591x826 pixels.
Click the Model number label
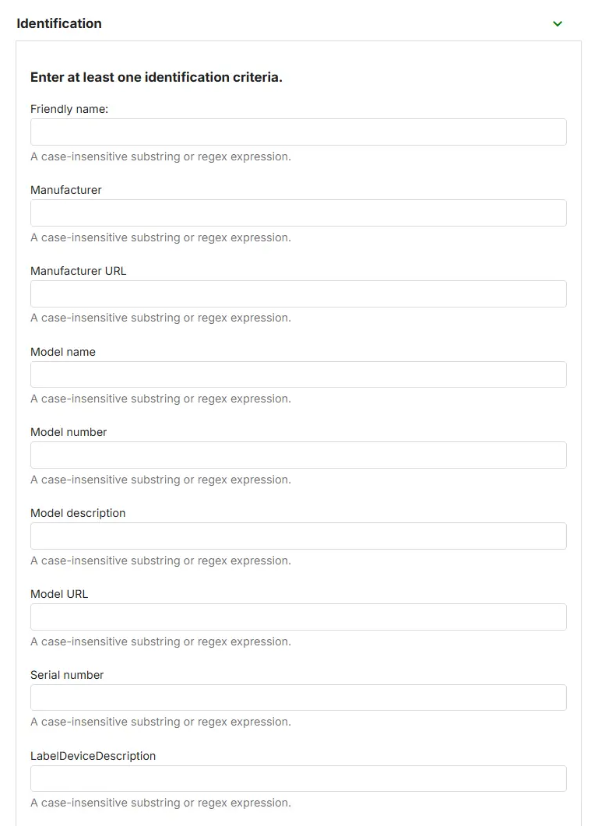tap(67, 432)
